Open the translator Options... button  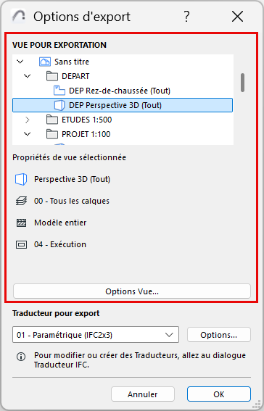tap(219, 335)
